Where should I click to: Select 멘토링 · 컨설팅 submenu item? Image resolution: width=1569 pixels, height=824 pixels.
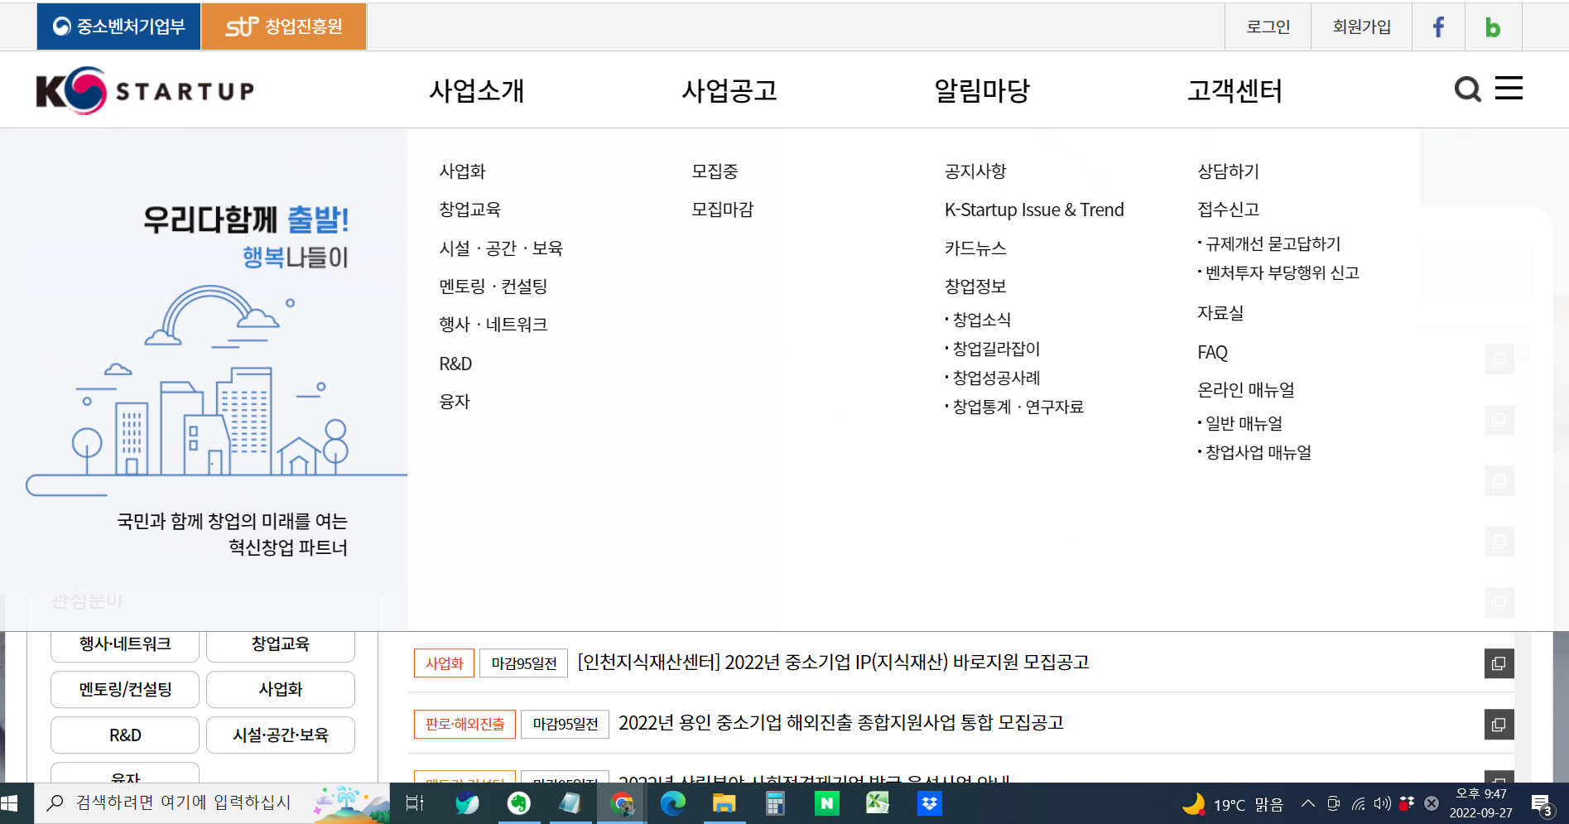(493, 287)
